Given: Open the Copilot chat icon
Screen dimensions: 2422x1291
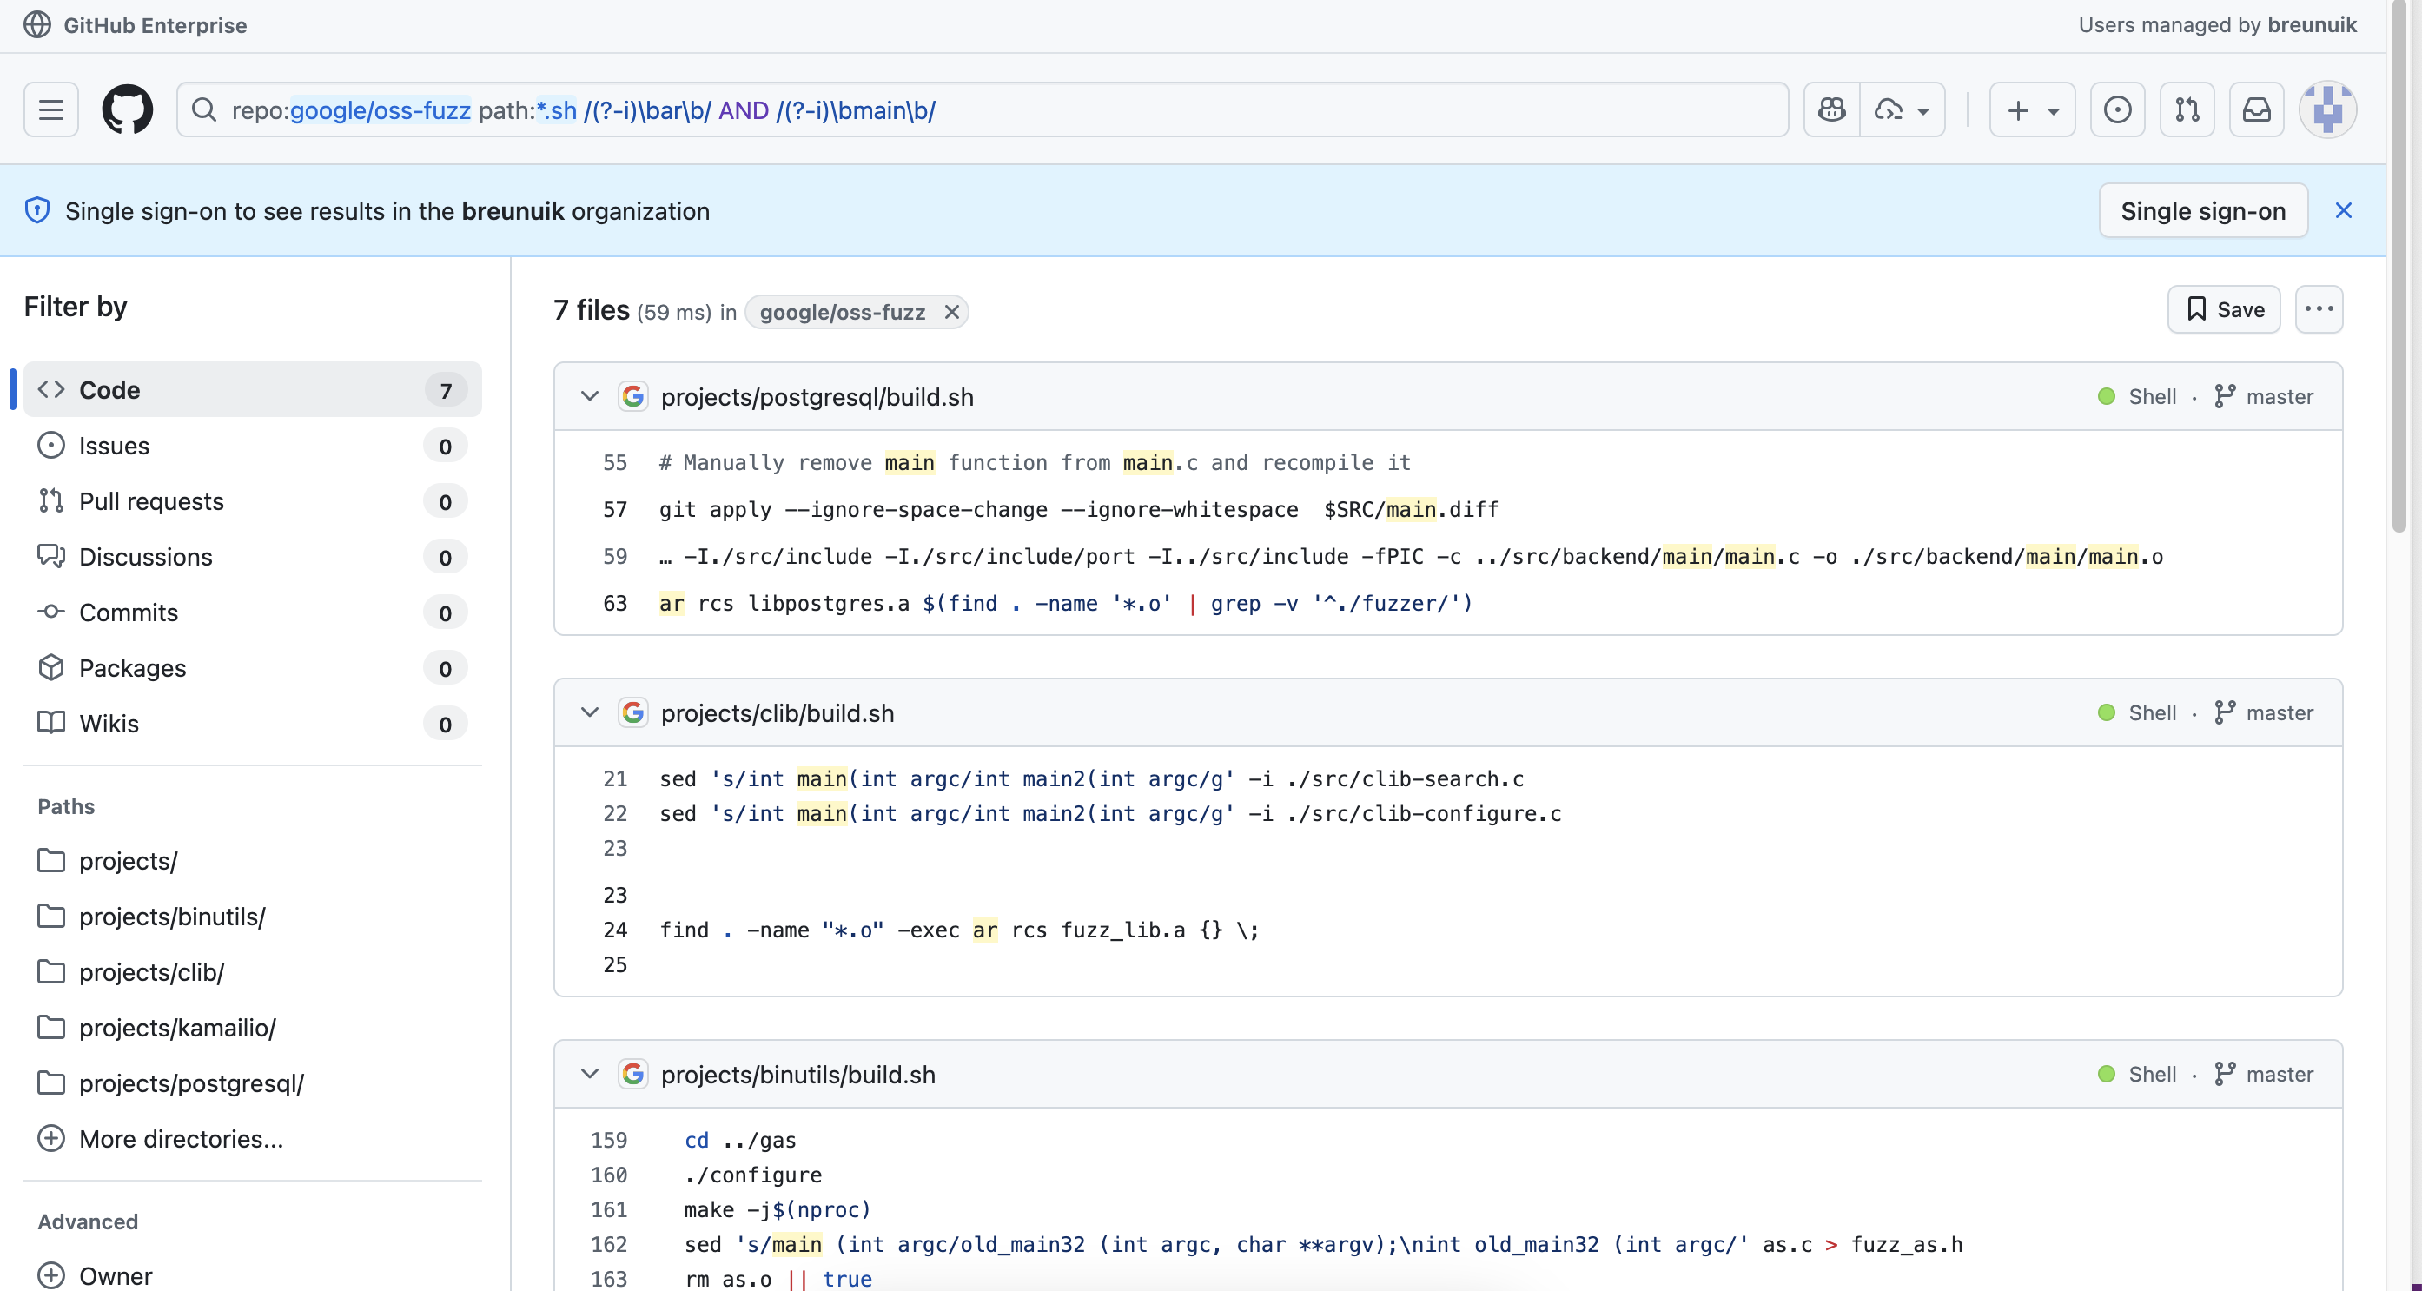Looking at the screenshot, I should (1831, 110).
